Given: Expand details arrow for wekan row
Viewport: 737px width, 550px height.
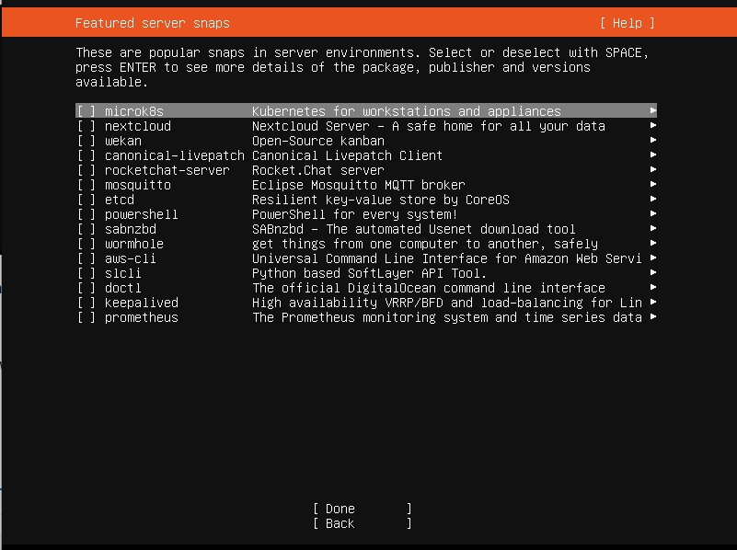Looking at the screenshot, I should click(x=653, y=140).
